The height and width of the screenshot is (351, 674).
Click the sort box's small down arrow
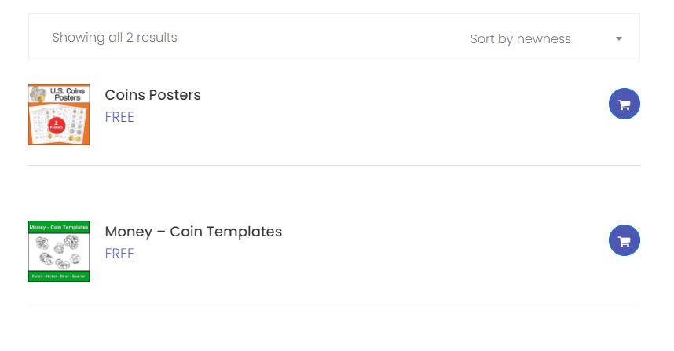point(619,38)
